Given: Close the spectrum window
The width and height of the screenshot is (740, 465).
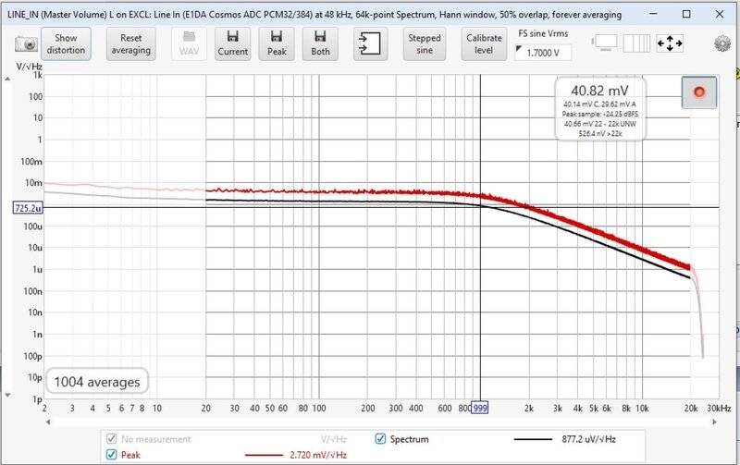Looking at the screenshot, I should (x=720, y=14).
